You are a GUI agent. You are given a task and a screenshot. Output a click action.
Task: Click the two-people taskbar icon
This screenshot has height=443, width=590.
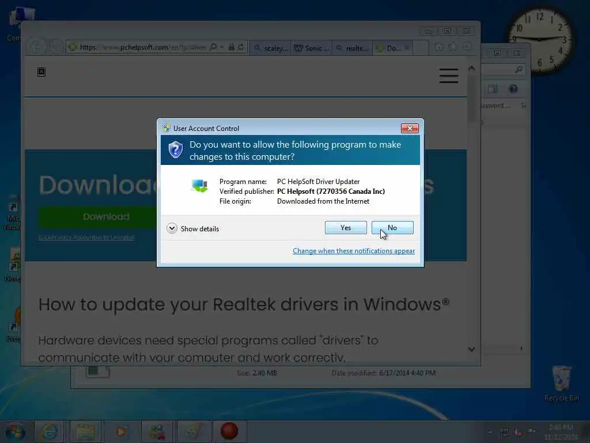coord(157,431)
